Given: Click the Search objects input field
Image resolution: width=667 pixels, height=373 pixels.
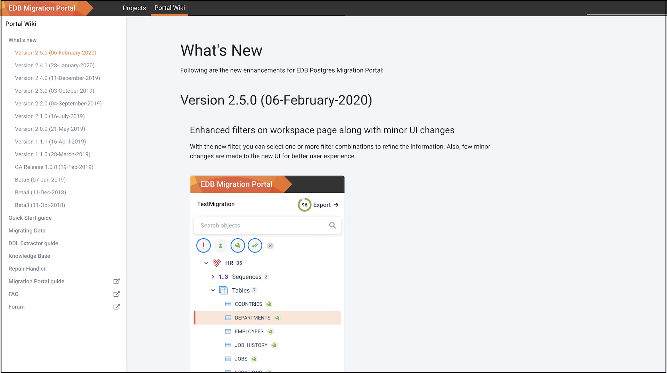Looking at the screenshot, I should pos(267,226).
